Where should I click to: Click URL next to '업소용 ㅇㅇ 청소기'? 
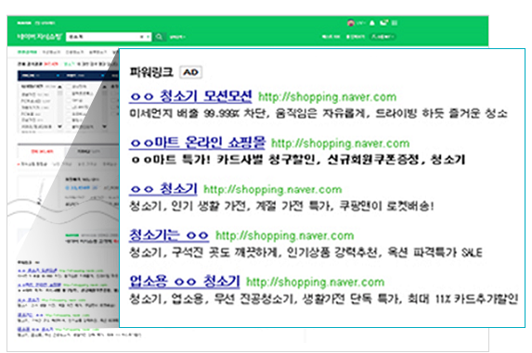[315, 283]
